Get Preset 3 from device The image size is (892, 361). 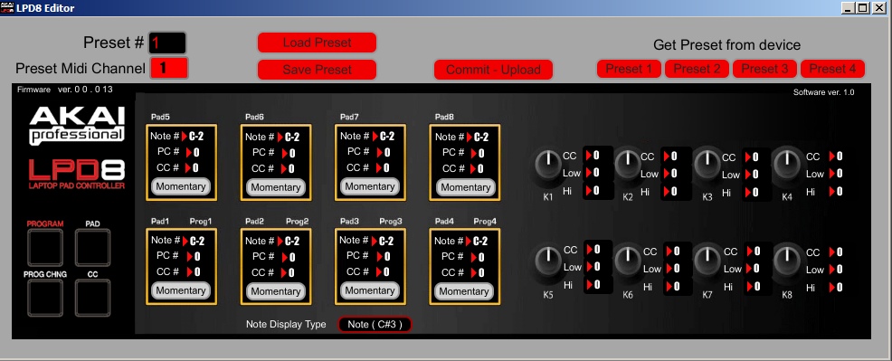coord(764,69)
